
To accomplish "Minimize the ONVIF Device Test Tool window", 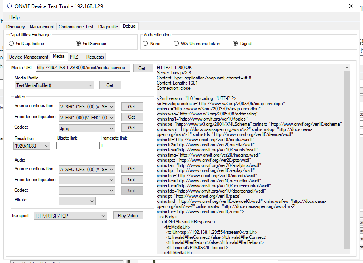I will click(x=314, y=6).
